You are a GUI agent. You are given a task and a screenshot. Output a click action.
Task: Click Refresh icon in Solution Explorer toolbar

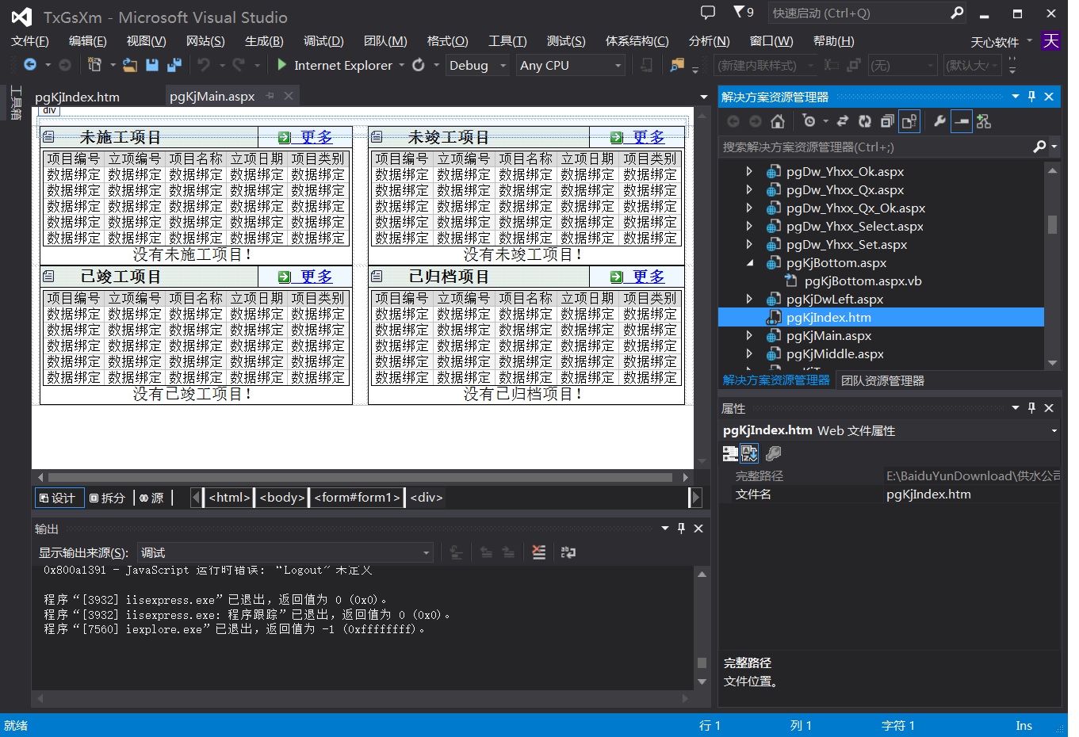pos(865,121)
